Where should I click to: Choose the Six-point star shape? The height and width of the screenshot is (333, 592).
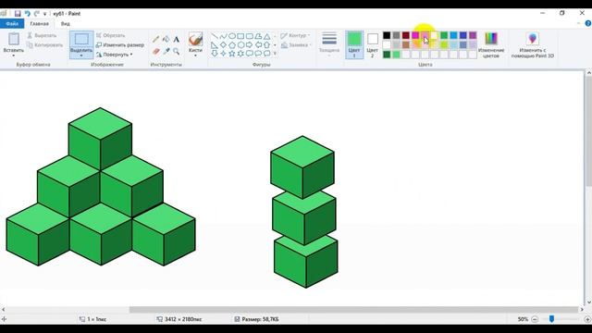tap(240, 54)
